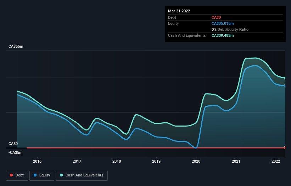The image size is (291, 186).
Task: Click the CA$39.483m cash value
Action: [223, 35]
